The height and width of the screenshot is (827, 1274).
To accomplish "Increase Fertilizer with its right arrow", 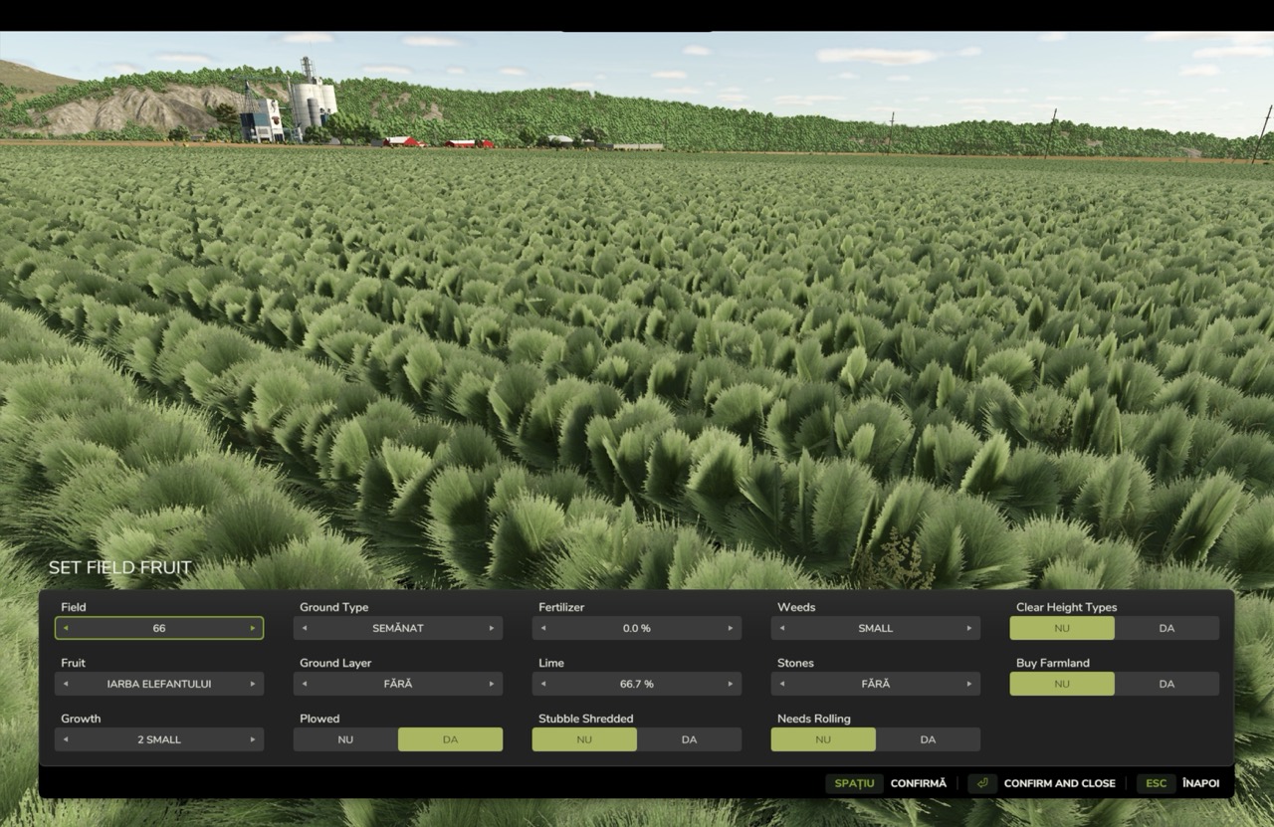I will (731, 628).
